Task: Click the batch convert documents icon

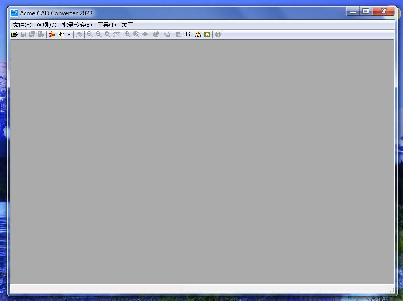Action: coord(61,34)
